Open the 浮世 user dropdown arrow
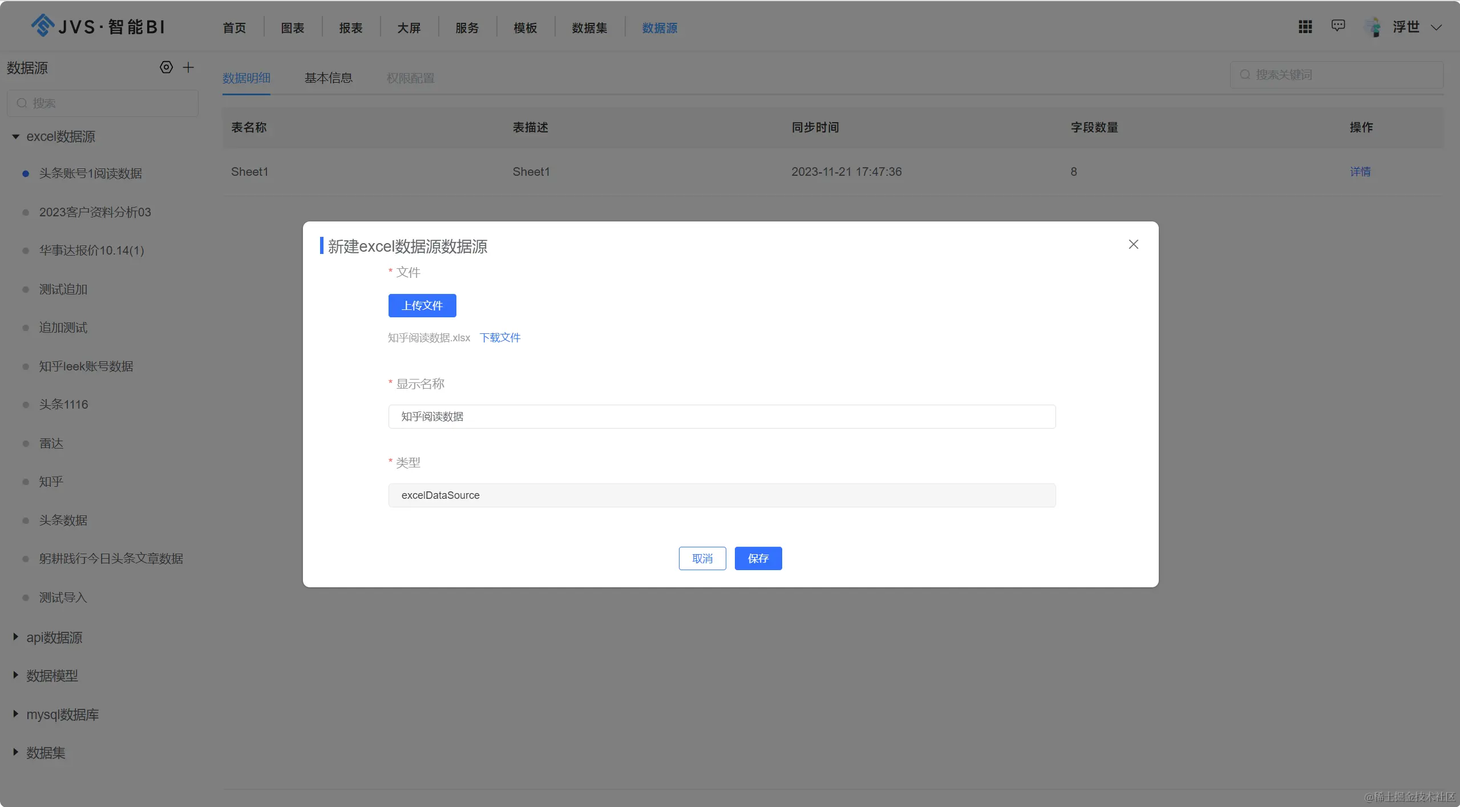This screenshot has height=807, width=1460. tap(1436, 27)
